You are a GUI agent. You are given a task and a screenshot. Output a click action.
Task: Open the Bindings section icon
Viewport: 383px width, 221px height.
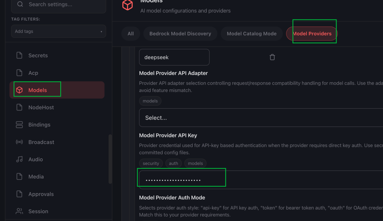click(x=19, y=125)
